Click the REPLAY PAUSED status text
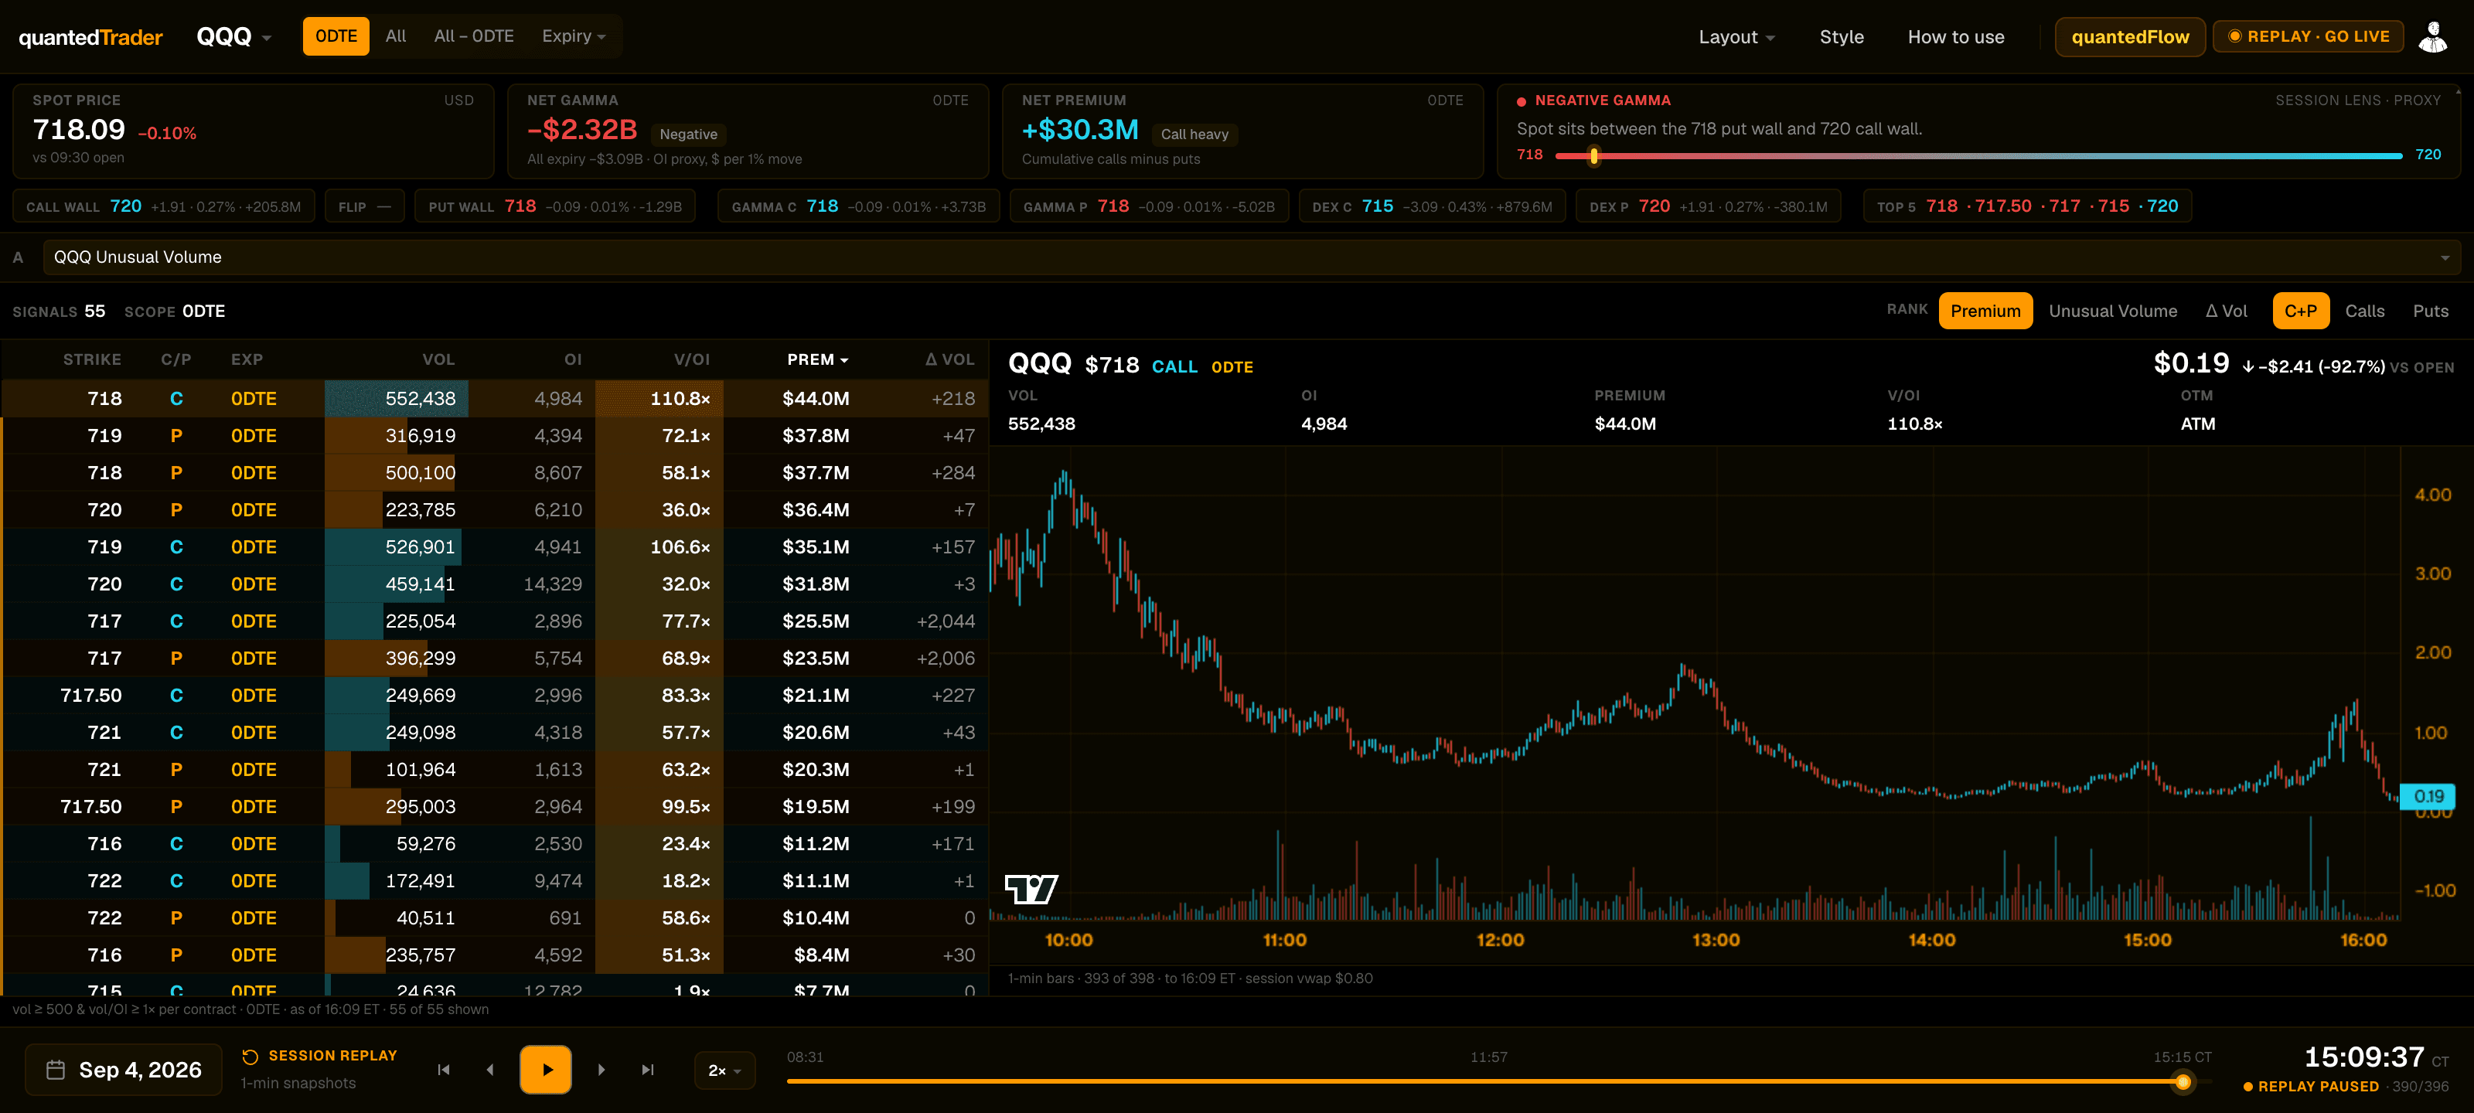The width and height of the screenshot is (2474, 1113). (x=2318, y=1086)
